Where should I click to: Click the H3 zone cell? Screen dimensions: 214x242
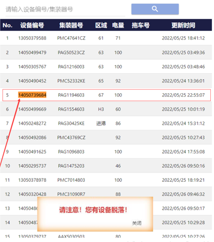pos(101,109)
